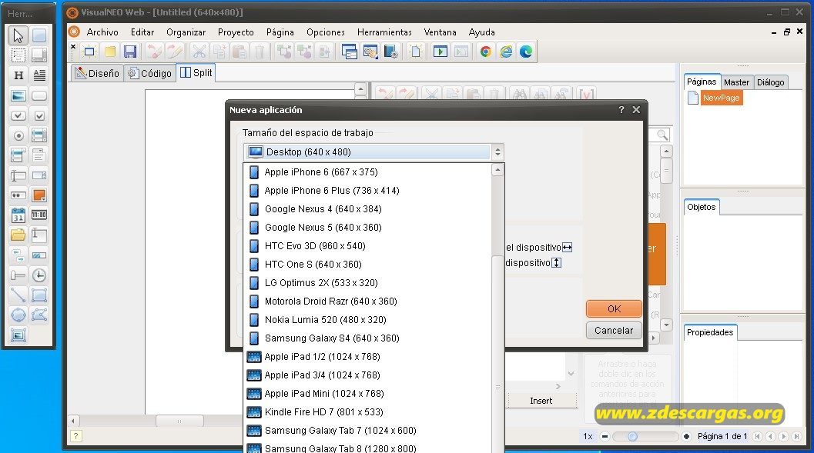Select the push button object tool
This screenshot has height=453, width=814.
coord(39,95)
